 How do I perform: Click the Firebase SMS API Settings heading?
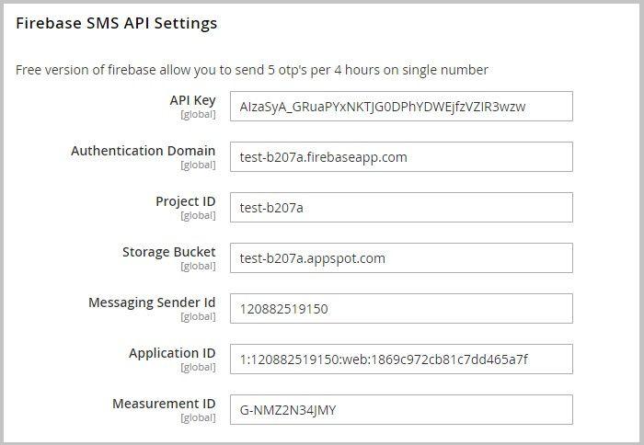pos(117,24)
